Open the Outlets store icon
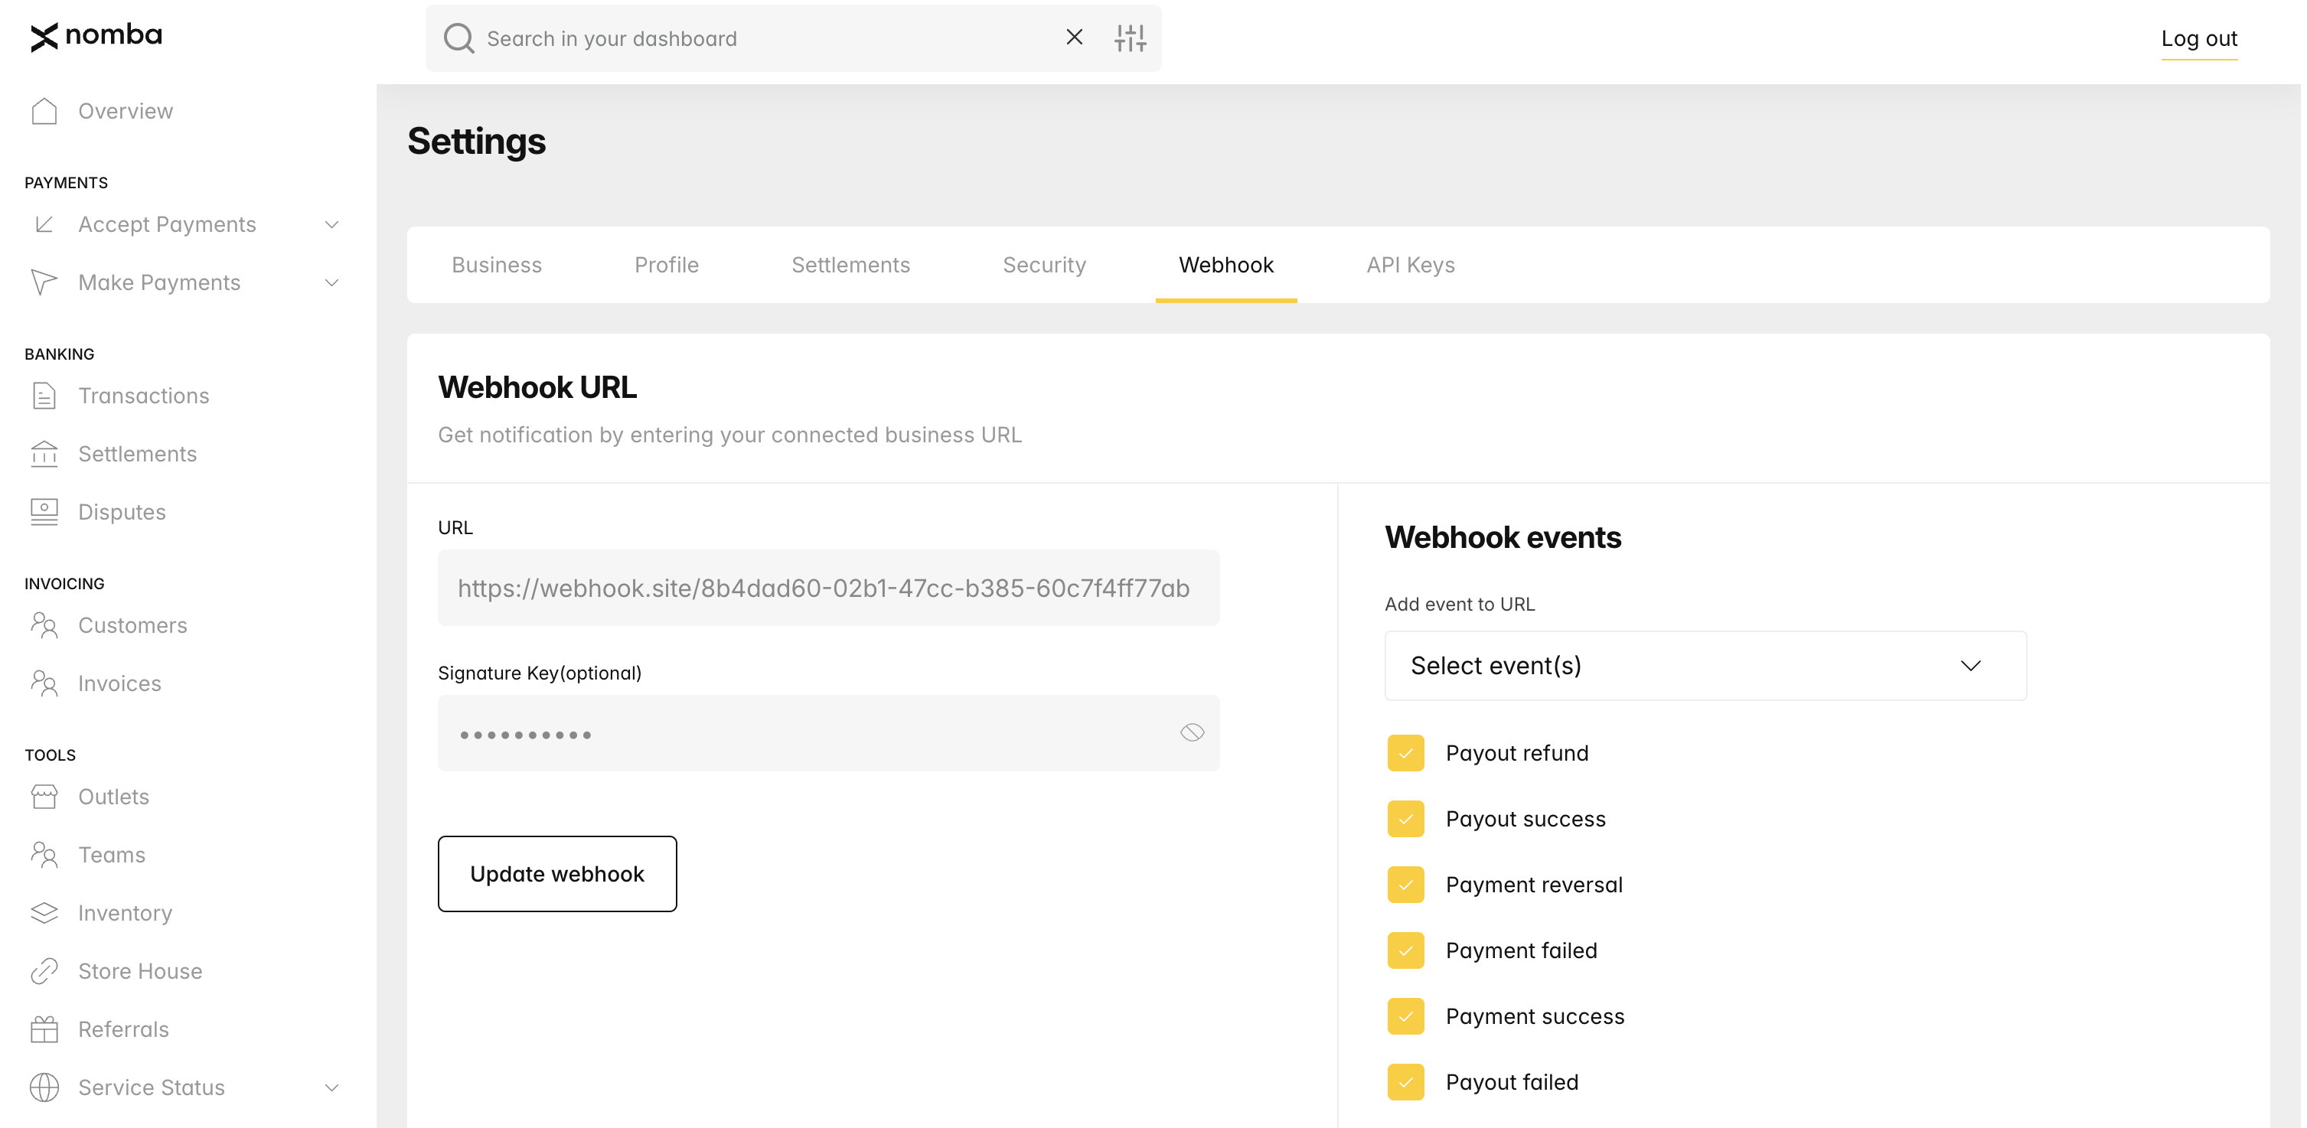This screenshot has height=1128, width=2307. 44,798
